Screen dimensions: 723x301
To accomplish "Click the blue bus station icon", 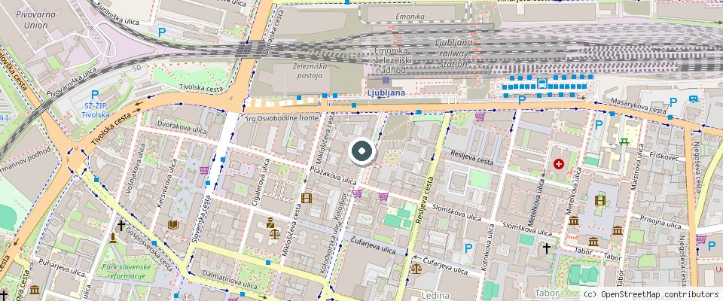I will [543, 84].
